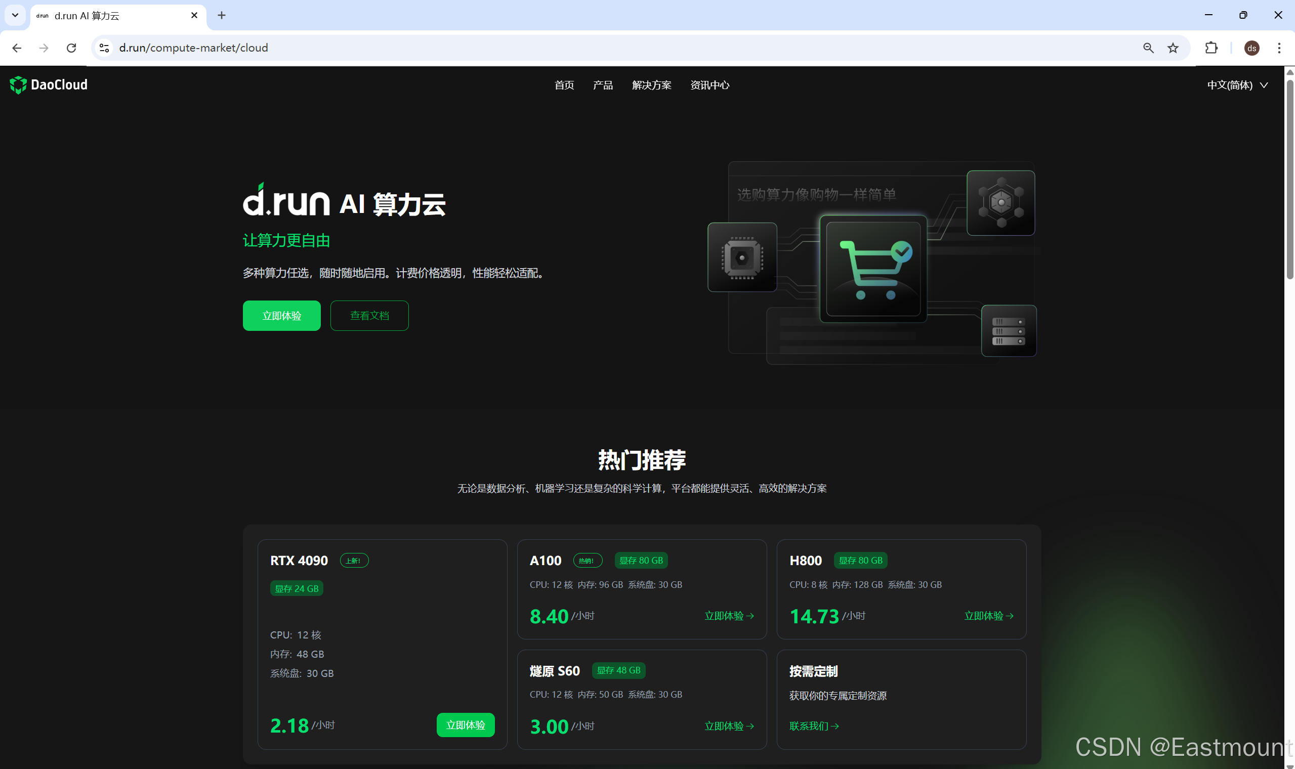1295x769 pixels.
Task: Click the 联系我们 link
Action: 814,726
